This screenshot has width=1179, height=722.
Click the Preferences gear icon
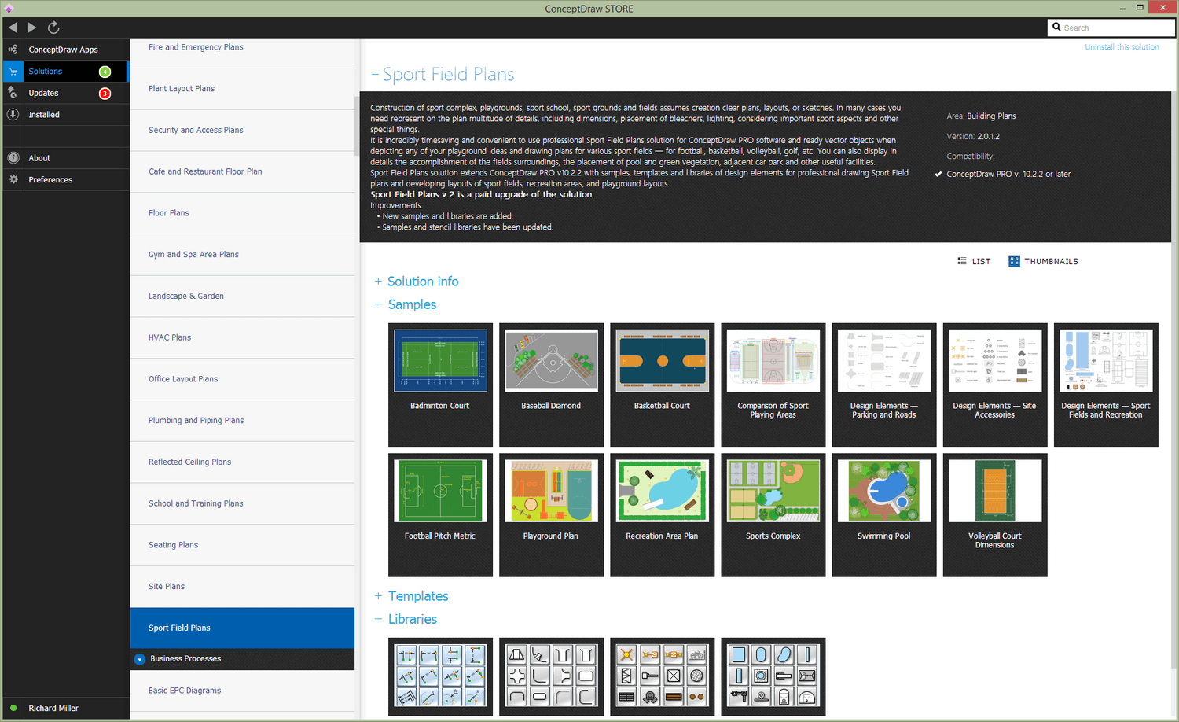pyautogui.click(x=13, y=179)
